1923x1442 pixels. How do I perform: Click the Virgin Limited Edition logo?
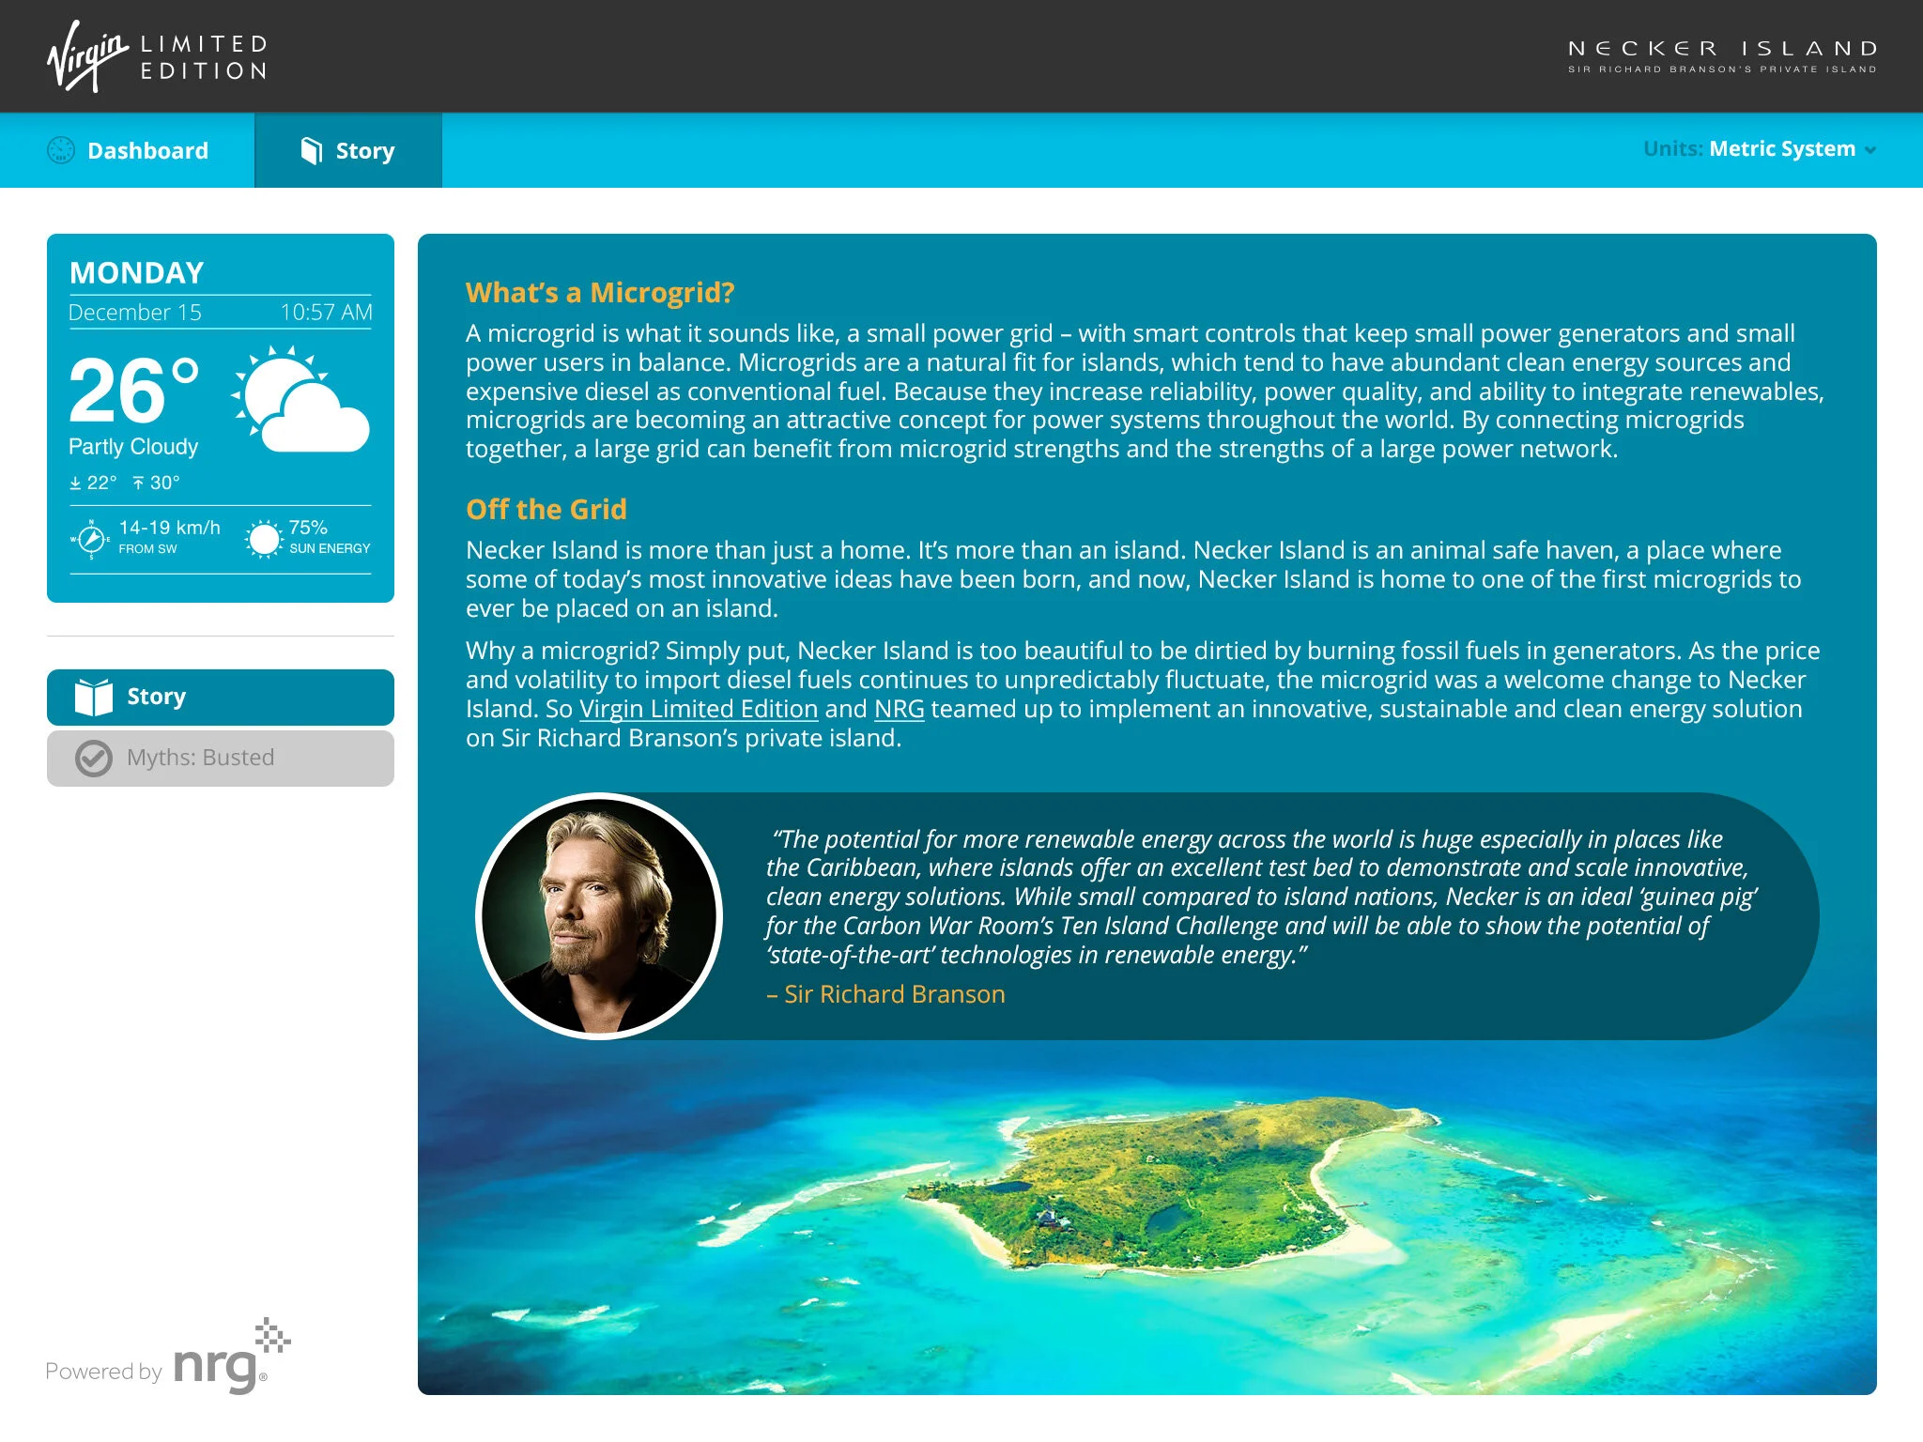point(158,56)
